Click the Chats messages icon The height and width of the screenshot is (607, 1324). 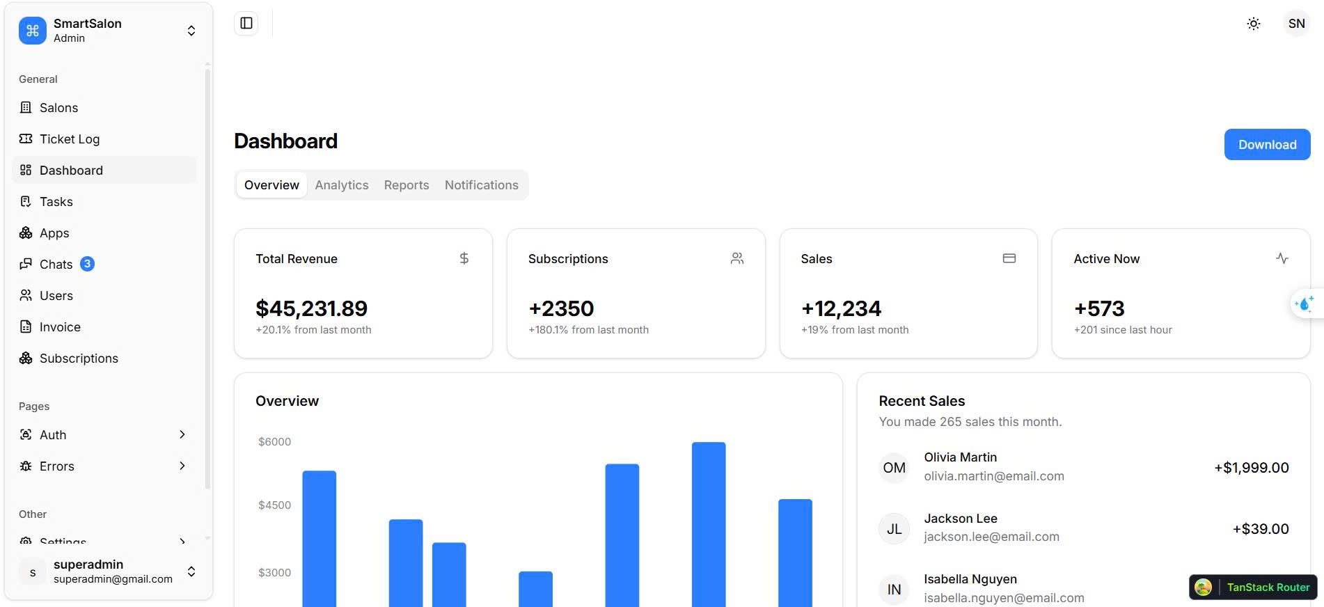[x=26, y=264]
